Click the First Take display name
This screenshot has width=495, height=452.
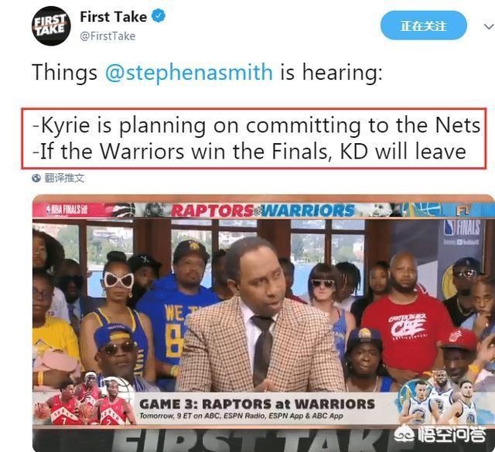[114, 17]
